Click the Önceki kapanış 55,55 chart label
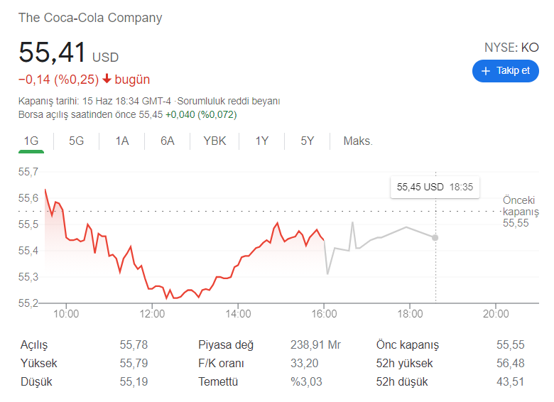The image size is (554, 402). tap(521, 212)
